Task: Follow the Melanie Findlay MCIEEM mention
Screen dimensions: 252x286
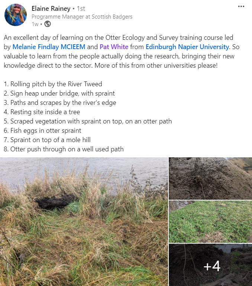Action: point(49,47)
